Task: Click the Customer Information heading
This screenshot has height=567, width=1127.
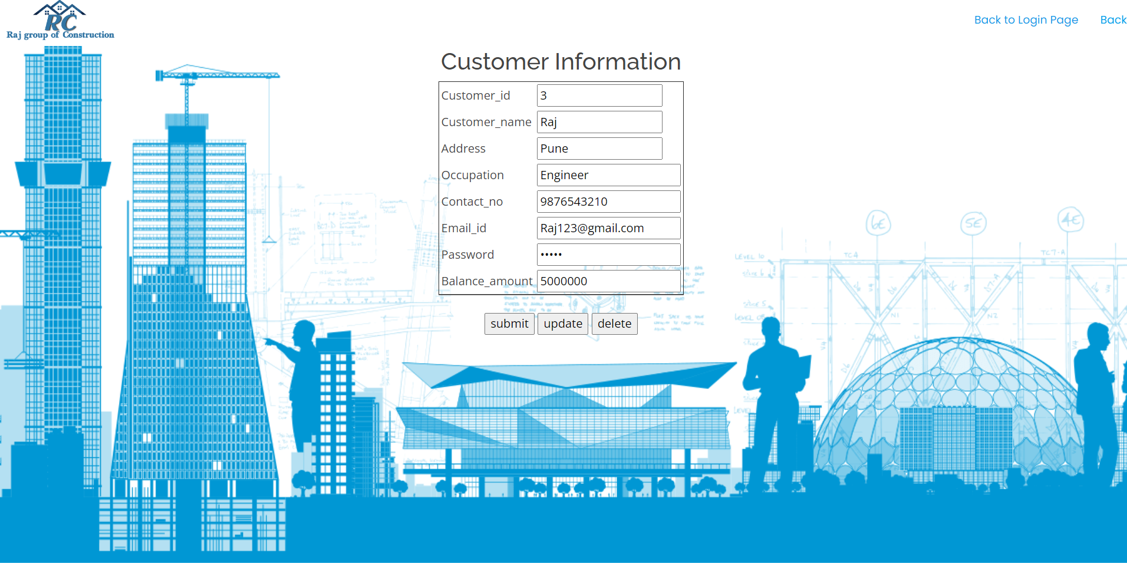Action: pos(561,61)
